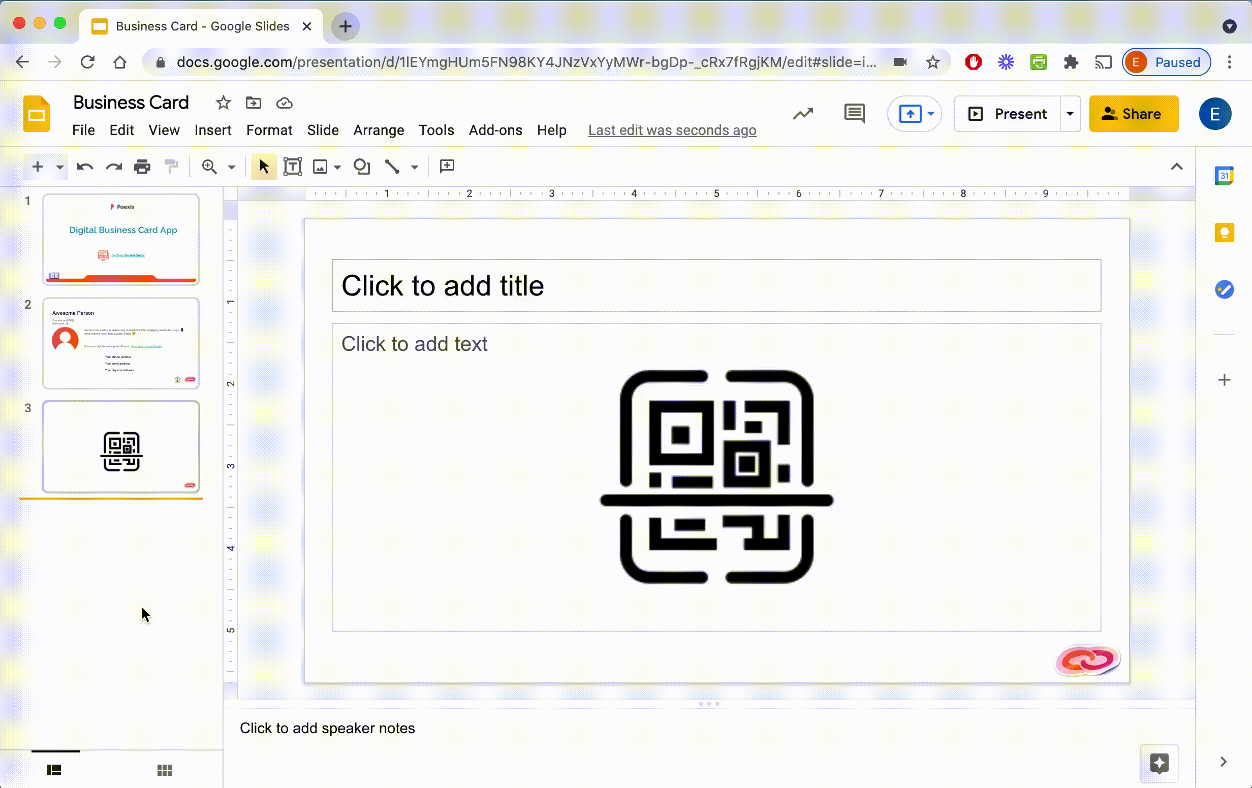1252x788 pixels.
Task: Open a new browser tab
Action: [345, 26]
